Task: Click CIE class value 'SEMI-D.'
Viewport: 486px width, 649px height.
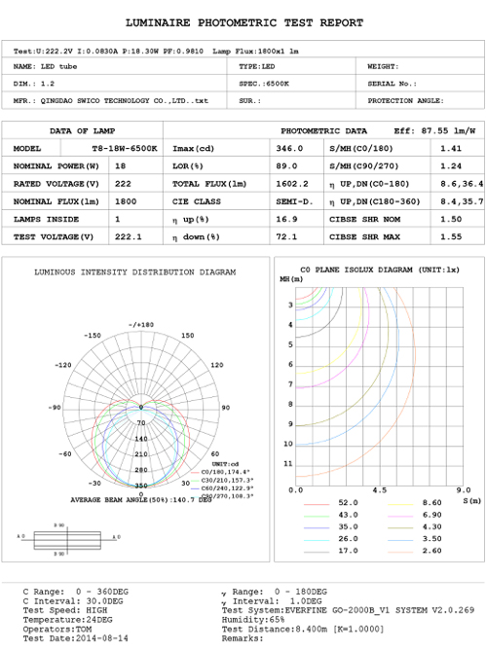Action: [294, 201]
